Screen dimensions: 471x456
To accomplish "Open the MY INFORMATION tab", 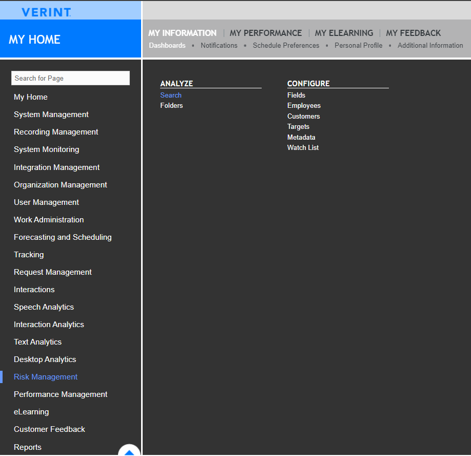I will pos(182,33).
